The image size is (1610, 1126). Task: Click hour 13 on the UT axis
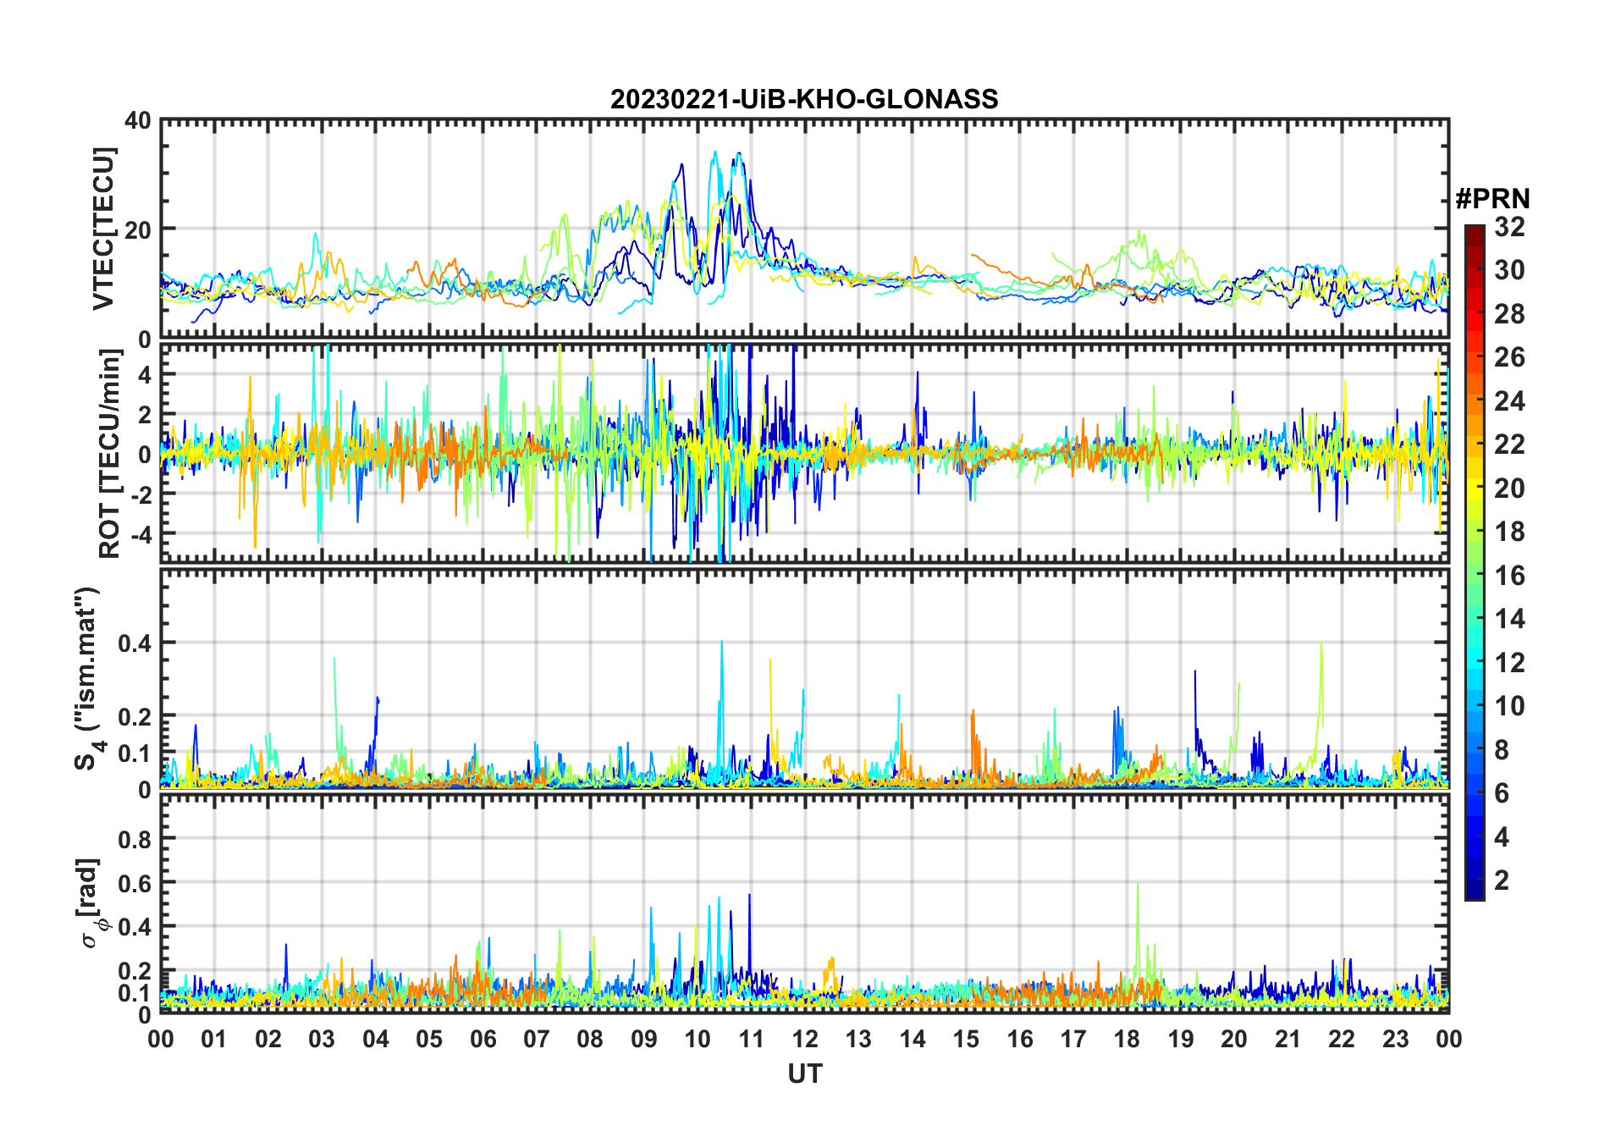[858, 1040]
